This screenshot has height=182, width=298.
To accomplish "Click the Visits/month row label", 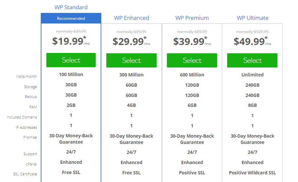I will 26,76.
